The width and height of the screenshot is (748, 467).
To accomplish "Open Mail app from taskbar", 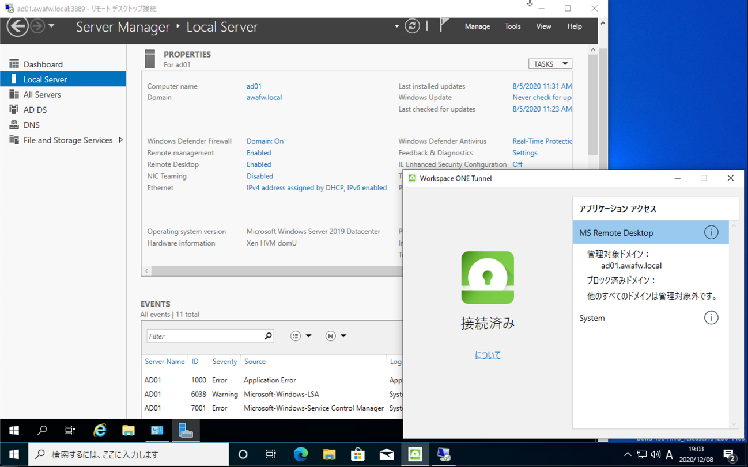I will [x=386, y=454].
